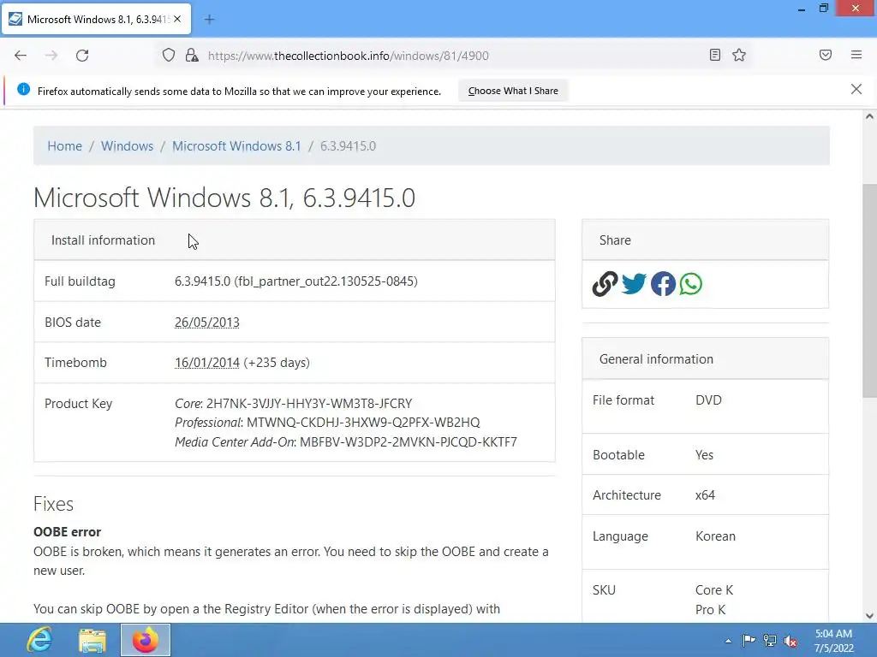The image size is (877, 657).
Task: Select the Microsoft Windows 8.1 browser tab
Action: coord(96,20)
